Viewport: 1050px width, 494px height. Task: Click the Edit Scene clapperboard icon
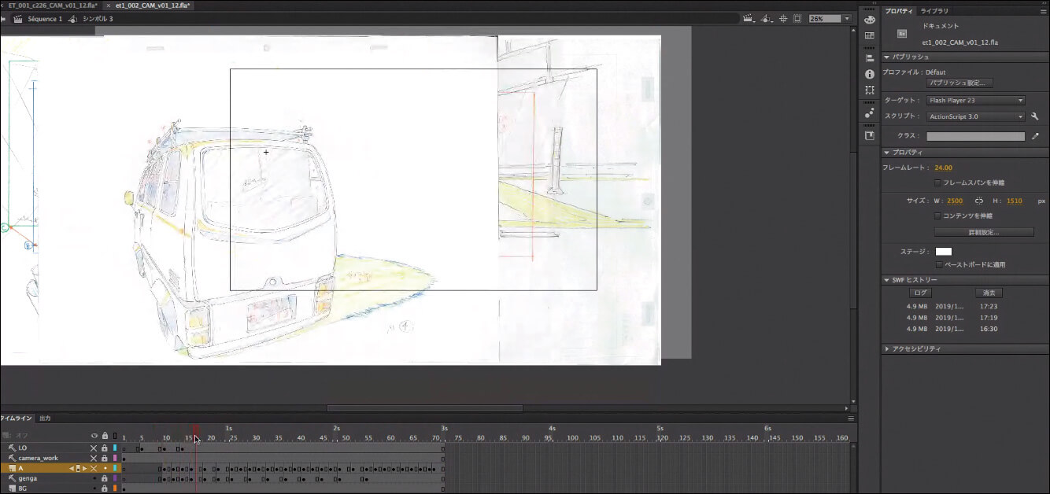tap(749, 19)
